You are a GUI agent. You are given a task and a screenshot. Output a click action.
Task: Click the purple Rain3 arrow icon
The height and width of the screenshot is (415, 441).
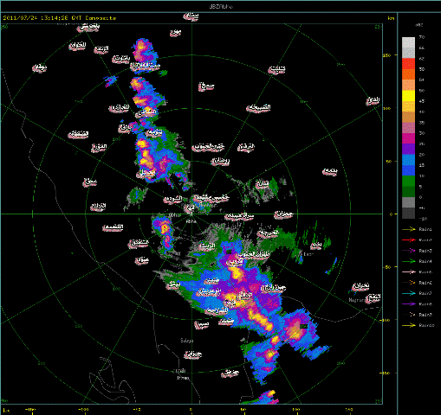tap(409, 251)
